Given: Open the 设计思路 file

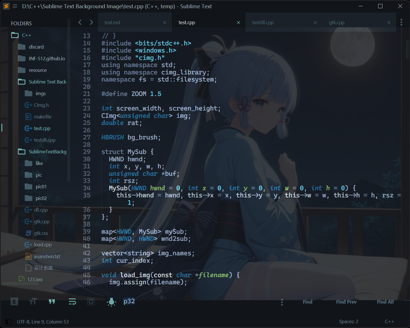Looking at the screenshot, I should [43, 268].
